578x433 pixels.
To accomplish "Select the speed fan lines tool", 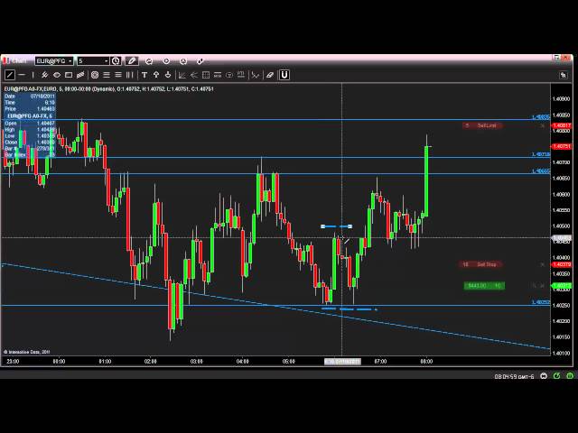I will click(x=194, y=75).
